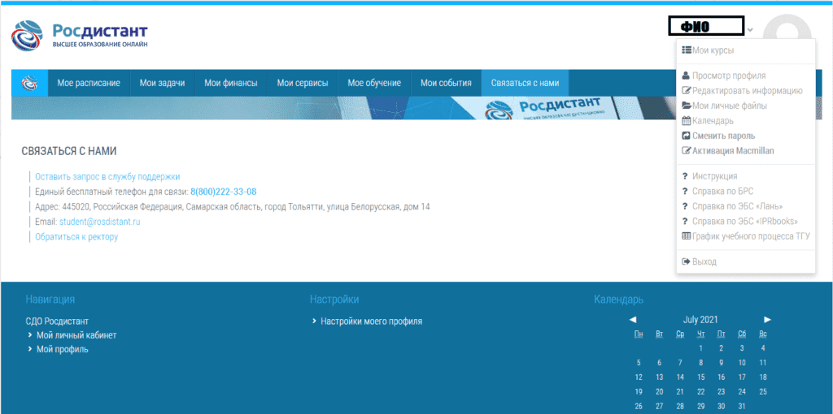833x414 pixels.
Task: Open Настройки моего профиля in the footer
Action: coord(371,321)
